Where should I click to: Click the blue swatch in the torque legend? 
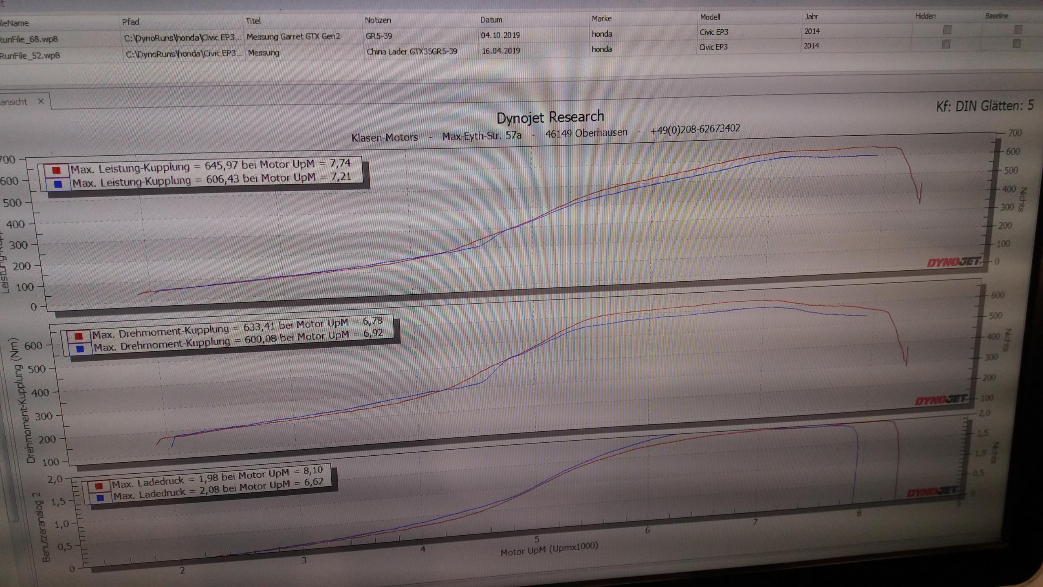point(80,349)
